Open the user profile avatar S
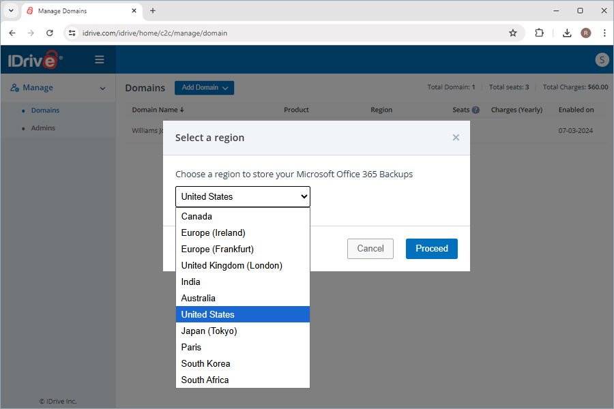Viewport: 614px width, 409px height. (602, 60)
